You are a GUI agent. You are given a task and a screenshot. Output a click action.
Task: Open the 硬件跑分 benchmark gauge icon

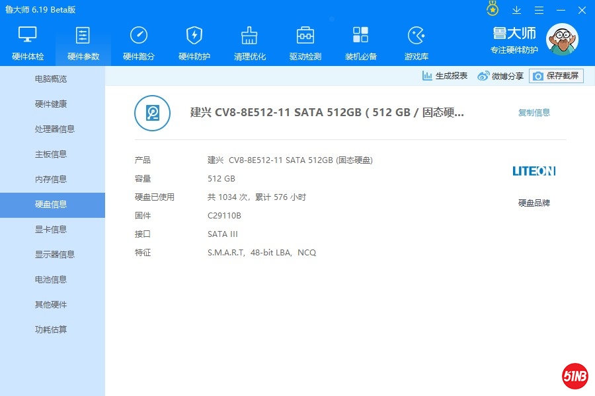pos(139,36)
